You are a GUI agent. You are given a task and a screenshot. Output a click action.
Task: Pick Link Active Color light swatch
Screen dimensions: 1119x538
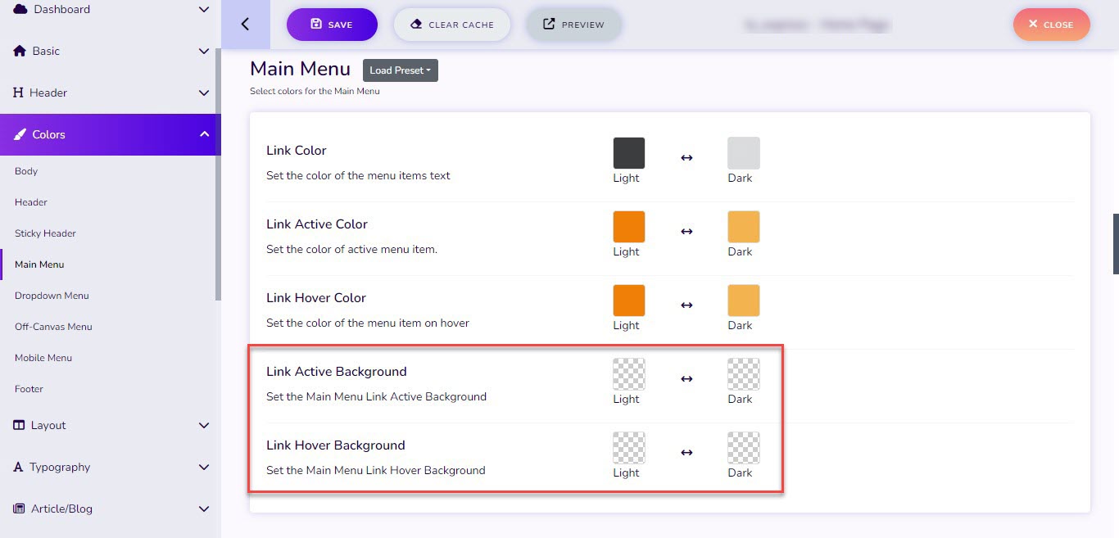click(x=629, y=227)
